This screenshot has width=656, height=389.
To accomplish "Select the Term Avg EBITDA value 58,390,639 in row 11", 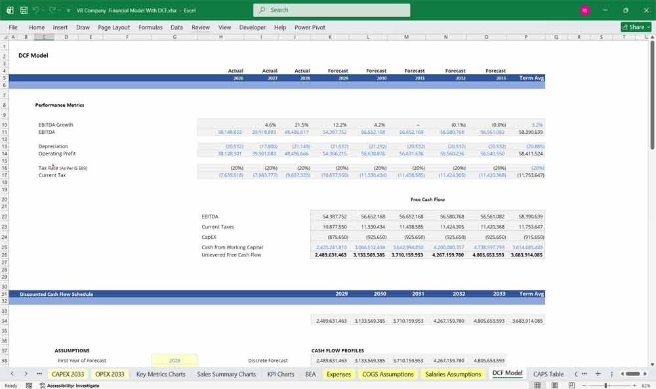I will point(531,132).
